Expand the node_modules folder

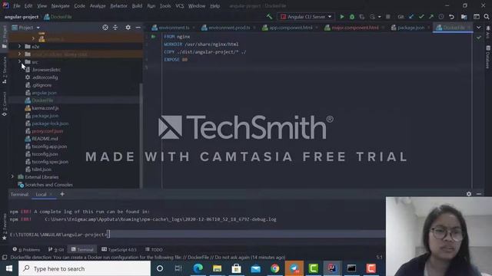point(19,54)
